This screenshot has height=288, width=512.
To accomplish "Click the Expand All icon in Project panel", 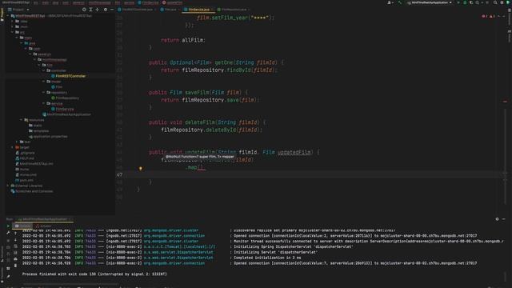I will click(x=90, y=10).
